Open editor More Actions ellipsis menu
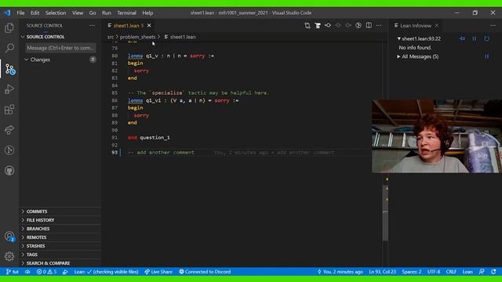Viewport: 502px width, 282px height. (379, 26)
